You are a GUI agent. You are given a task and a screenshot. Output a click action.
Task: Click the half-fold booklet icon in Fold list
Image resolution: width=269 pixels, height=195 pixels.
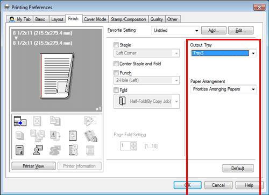pos(123,101)
